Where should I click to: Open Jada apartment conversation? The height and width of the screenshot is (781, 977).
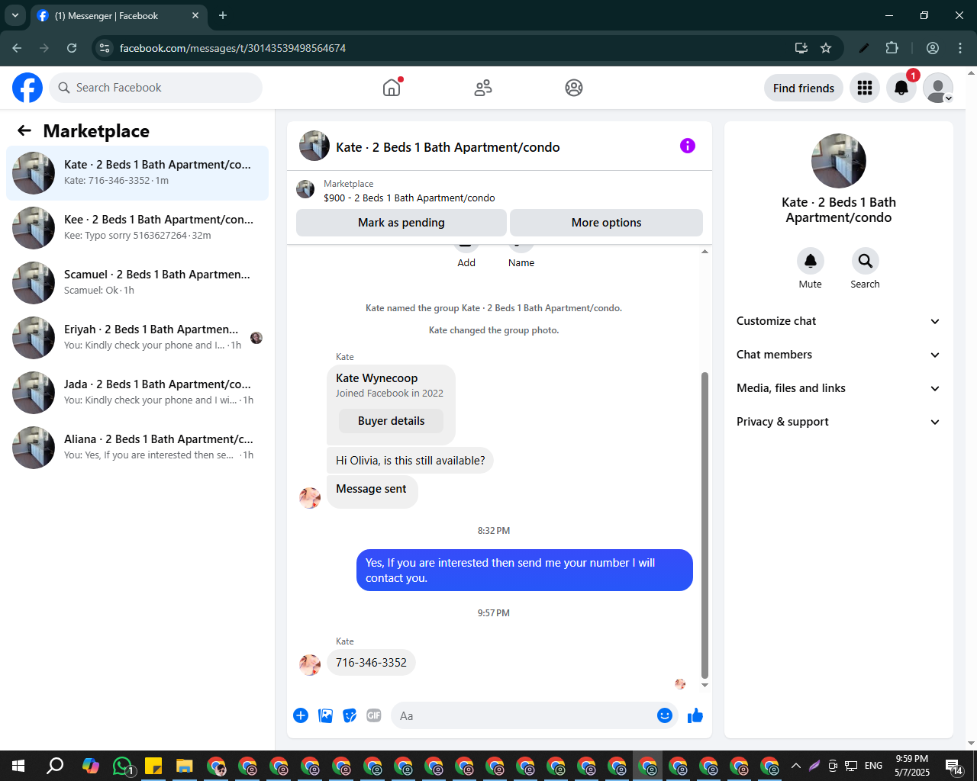tap(137, 393)
